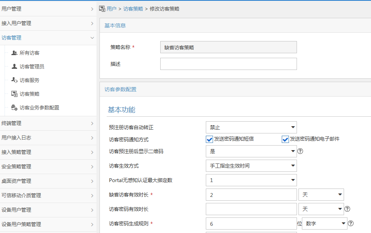Open the 缺省访客有效时长 unit dropdown
Image resolution: width=371 pixels, height=233 pixels.
(x=321, y=195)
